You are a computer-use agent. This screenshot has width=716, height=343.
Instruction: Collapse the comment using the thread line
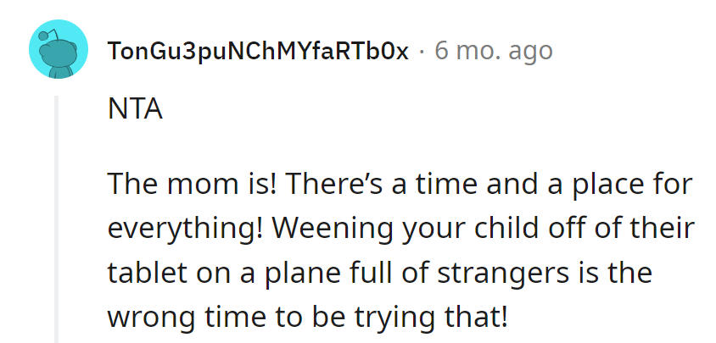point(58,219)
